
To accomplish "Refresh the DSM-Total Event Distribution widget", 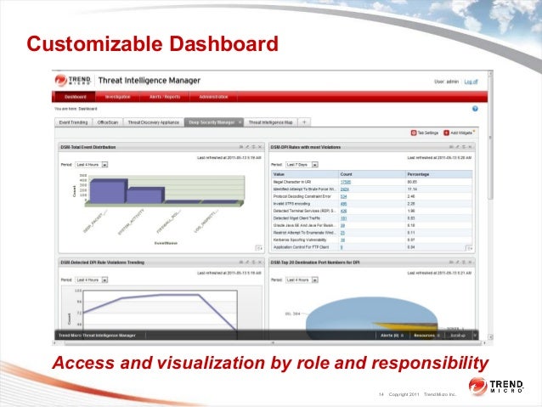I will coord(253,147).
